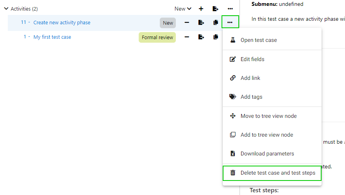Viewport: 345px width, 195px height.
Task: Open three-dots menu in Activities header
Action: 230,9
